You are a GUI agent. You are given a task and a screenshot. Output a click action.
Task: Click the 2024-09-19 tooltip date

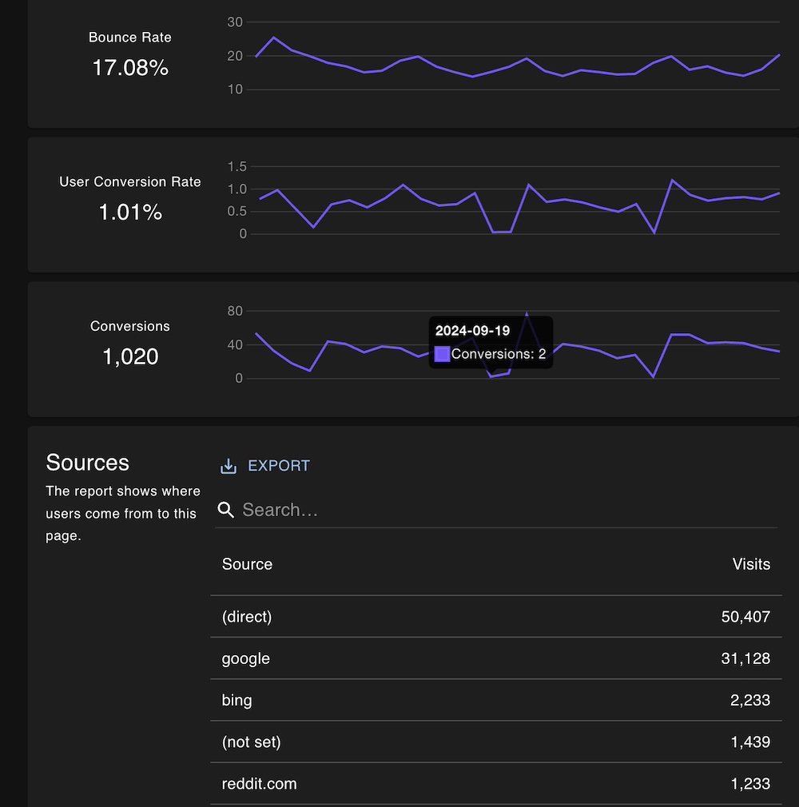(472, 331)
